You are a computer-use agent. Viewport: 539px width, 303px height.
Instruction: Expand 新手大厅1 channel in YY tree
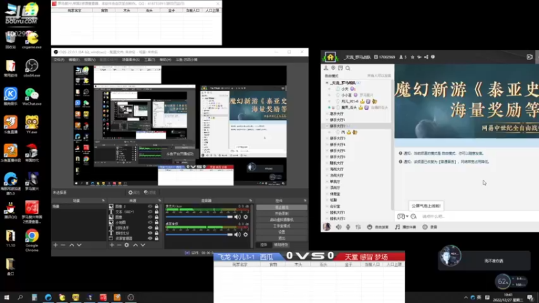click(x=327, y=120)
